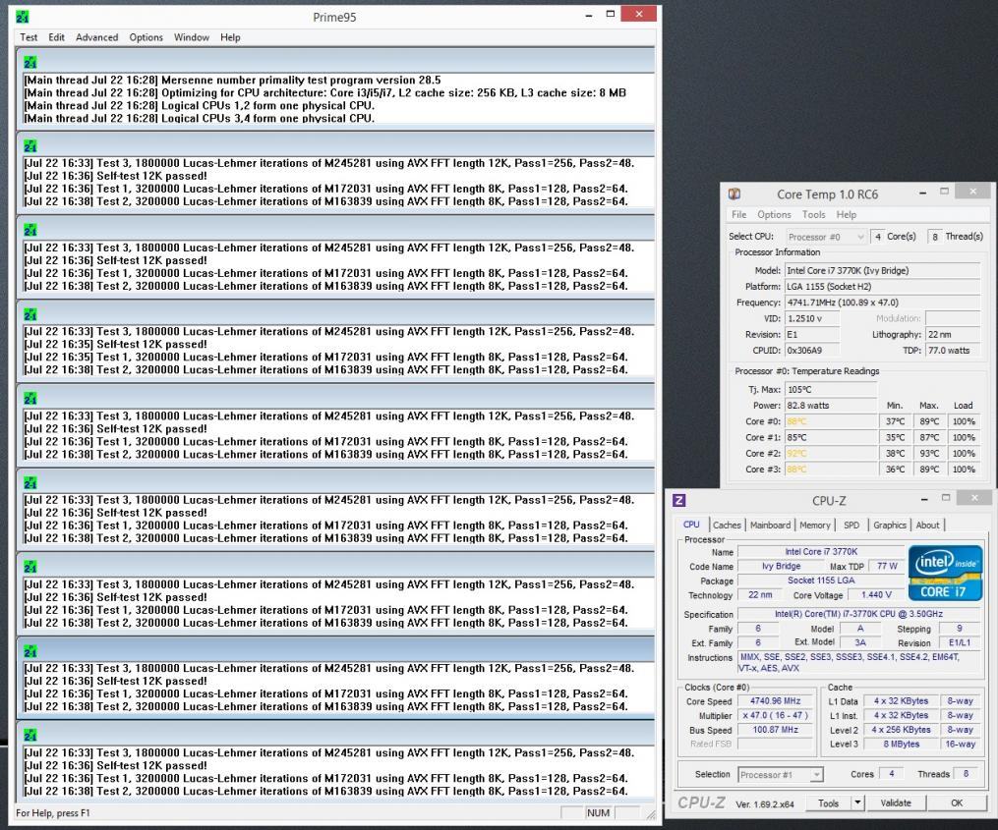Click the CPU-Z OK button
Screen dimensions: 998x830
[x=957, y=802]
